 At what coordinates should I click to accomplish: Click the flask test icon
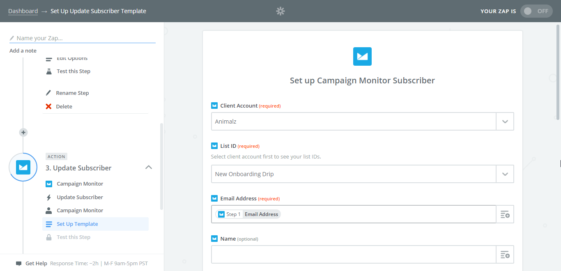pyautogui.click(x=49, y=71)
